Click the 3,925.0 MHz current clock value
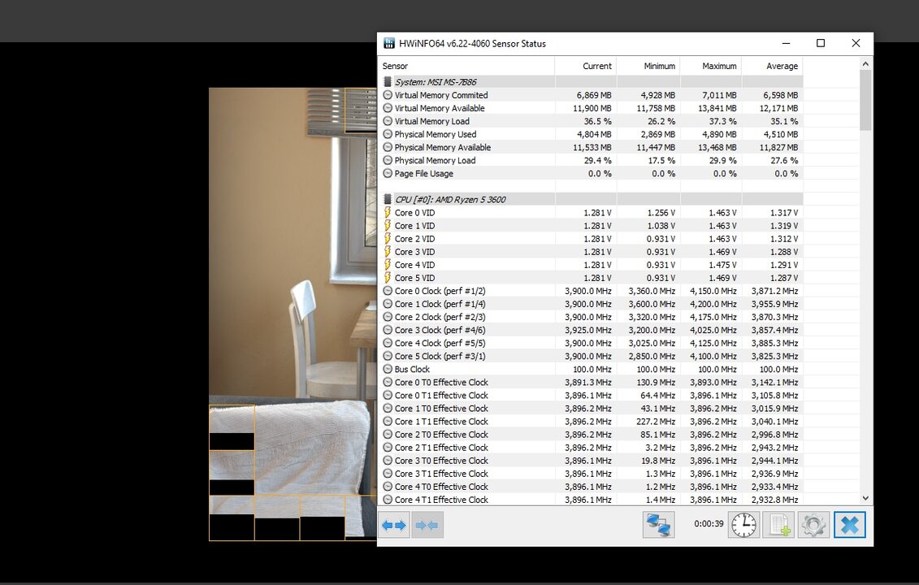This screenshot has width=919, height=585. point(587,330)
